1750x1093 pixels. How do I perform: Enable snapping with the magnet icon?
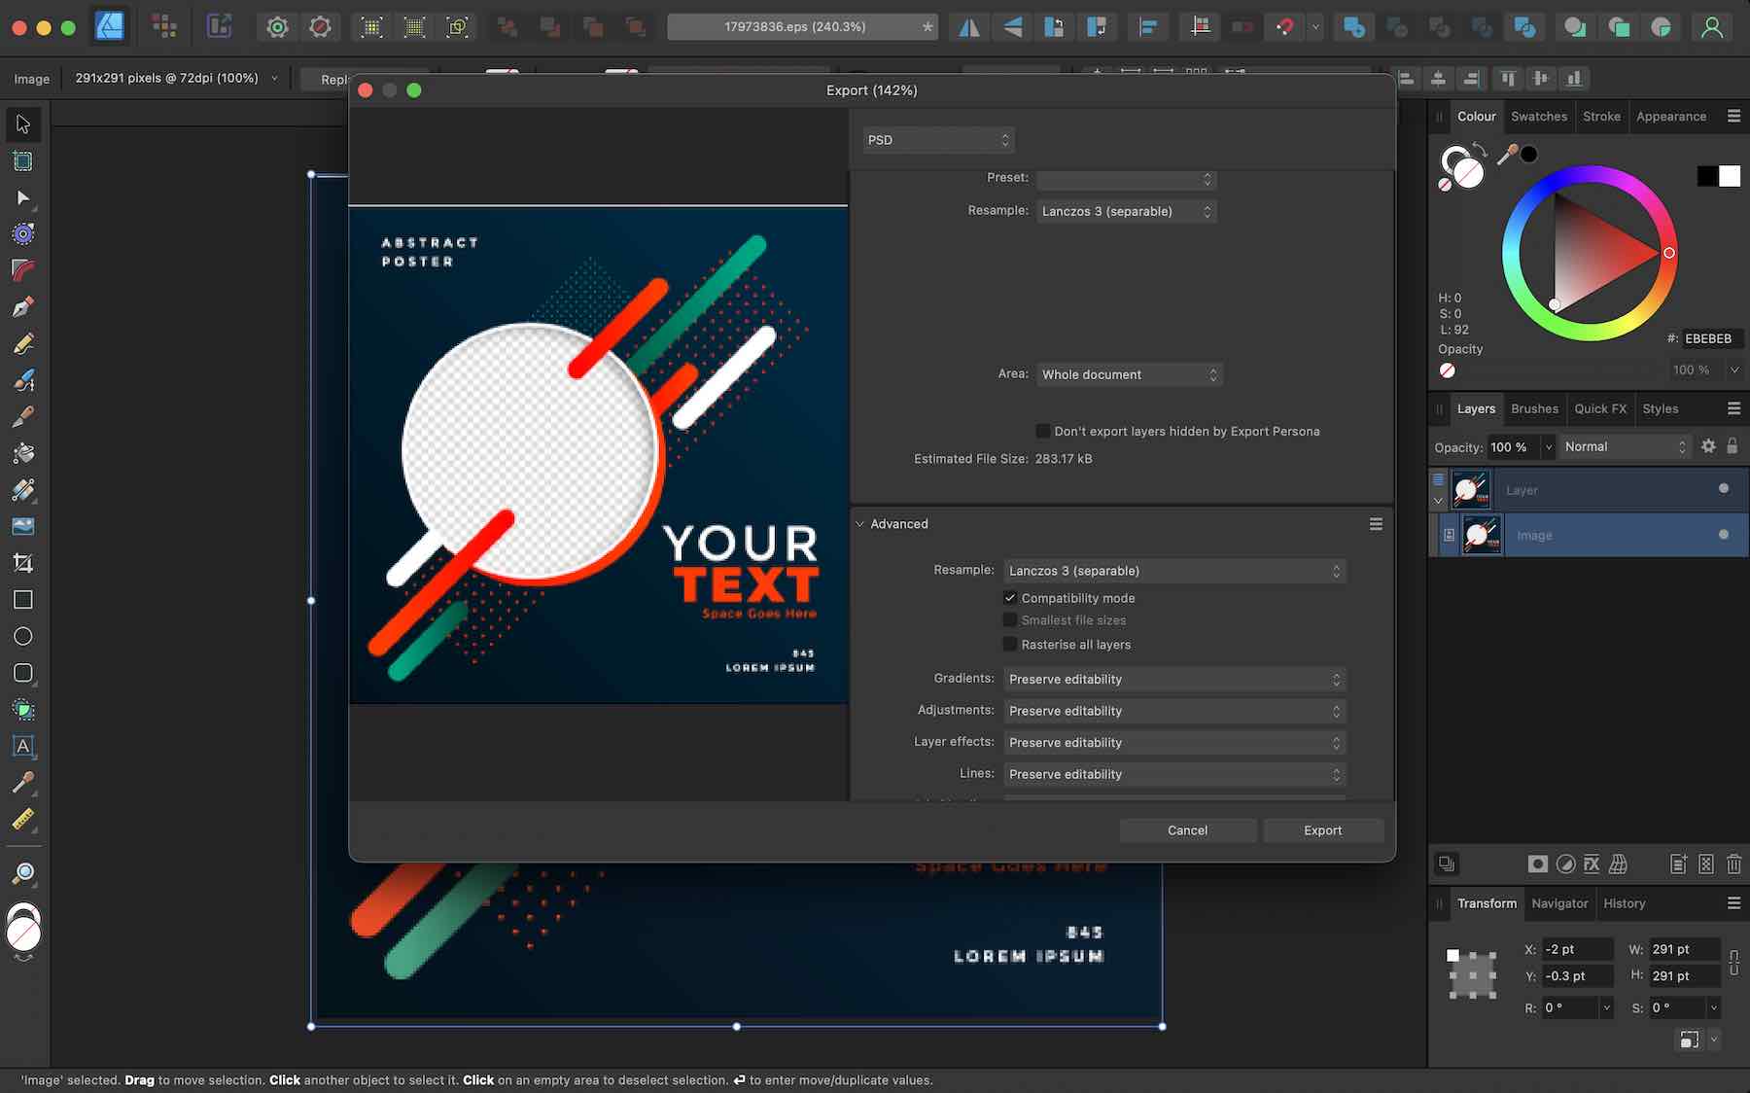(1285, 26)
